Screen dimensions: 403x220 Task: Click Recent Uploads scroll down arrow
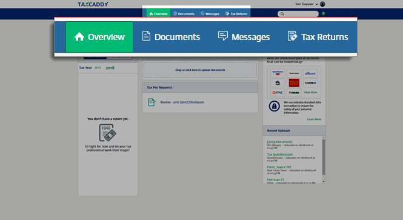[x=324, y=181]
